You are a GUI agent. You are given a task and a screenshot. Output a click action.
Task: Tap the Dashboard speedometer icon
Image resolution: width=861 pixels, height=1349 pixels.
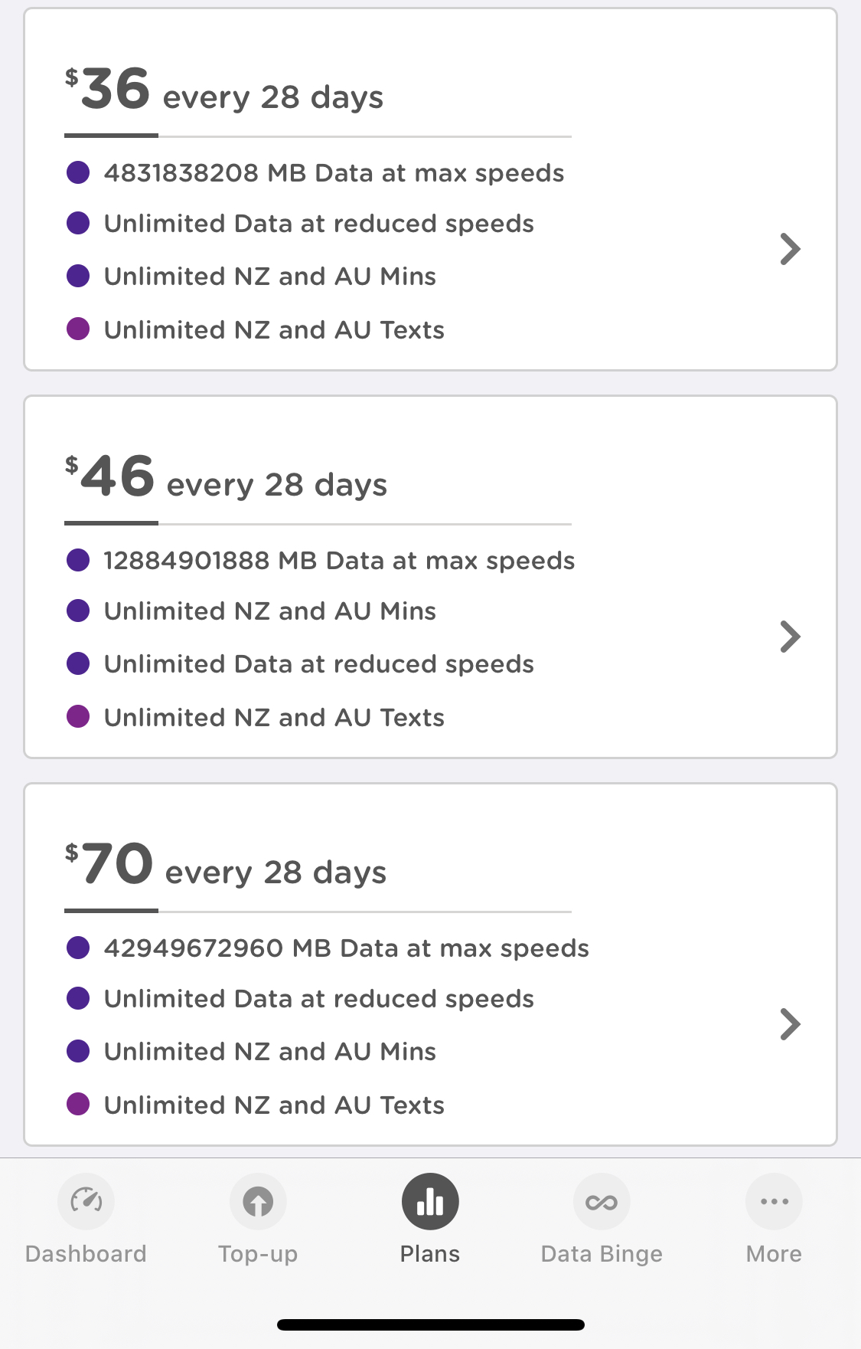[x=86, y=1201]
